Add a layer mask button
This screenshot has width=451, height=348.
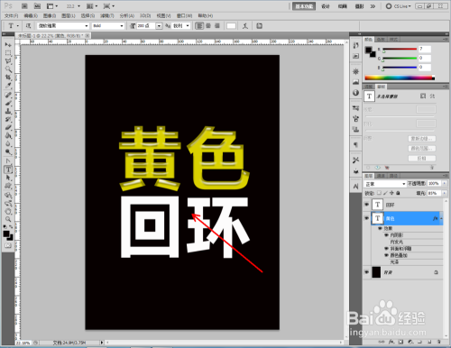(x=400, y=342)
